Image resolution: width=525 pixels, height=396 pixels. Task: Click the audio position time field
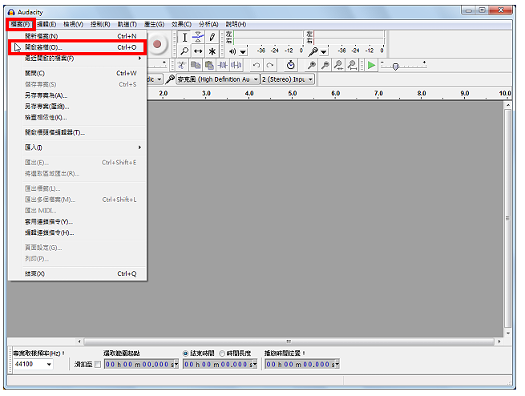click(x=302, y=364)
